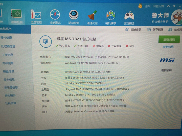
Task: Open the 问题反馈 feedback link
Action: 158,6
